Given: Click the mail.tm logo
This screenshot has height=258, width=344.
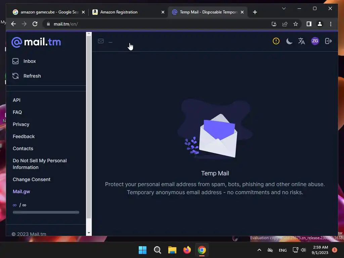Looking at the screenshot, I should pyautogui.click(x=36, y=42).
